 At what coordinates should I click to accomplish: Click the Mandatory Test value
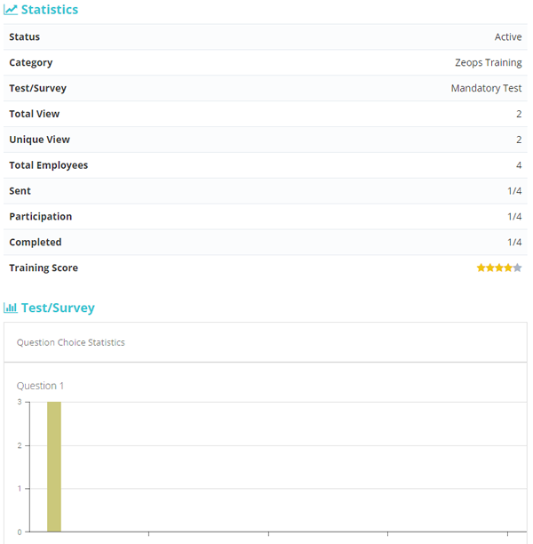[x=486, y=89]
